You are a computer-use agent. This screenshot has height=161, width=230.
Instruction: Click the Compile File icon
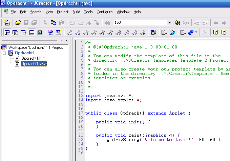(x=164, y=32)
